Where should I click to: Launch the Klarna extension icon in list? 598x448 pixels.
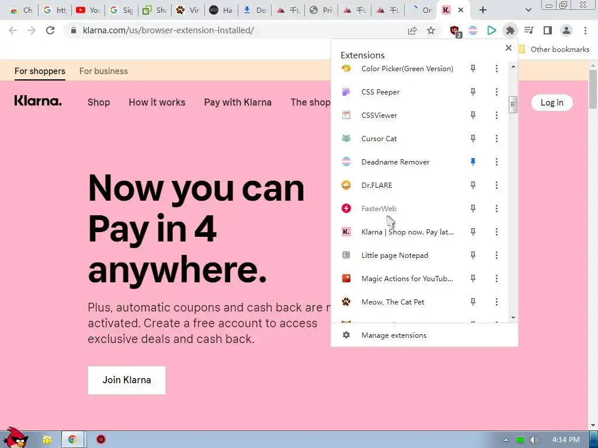point(346,232)
